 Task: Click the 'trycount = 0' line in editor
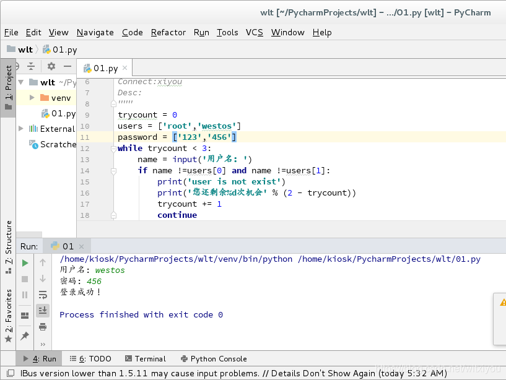pyautogui.click(x=147, y=115)
